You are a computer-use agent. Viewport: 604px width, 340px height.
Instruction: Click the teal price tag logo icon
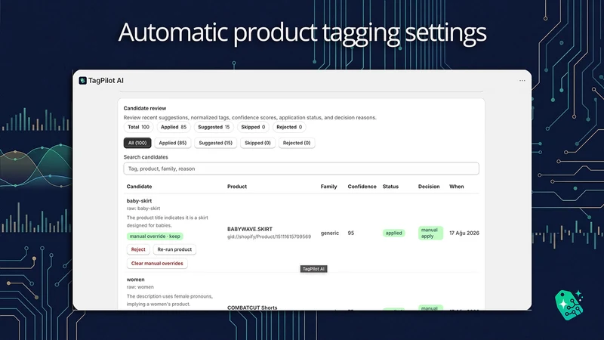pyautogui.click(x=569, y=305)
